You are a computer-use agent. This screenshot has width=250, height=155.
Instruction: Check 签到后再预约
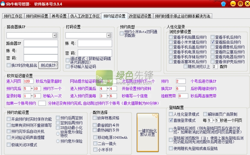58,123
